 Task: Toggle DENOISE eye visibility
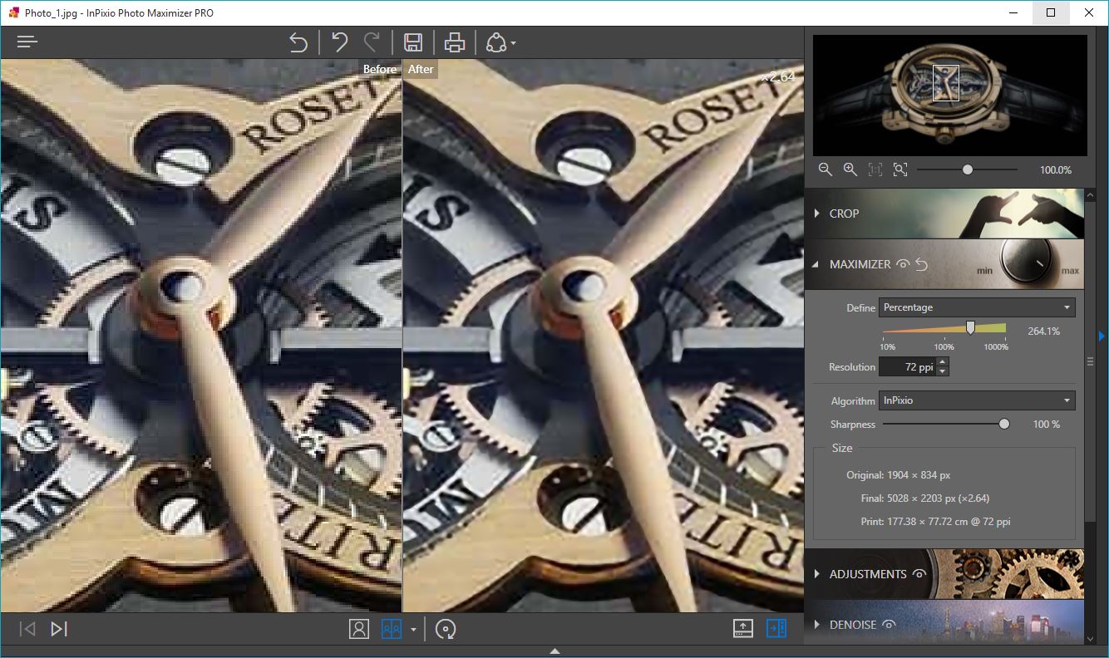point(890,625)
